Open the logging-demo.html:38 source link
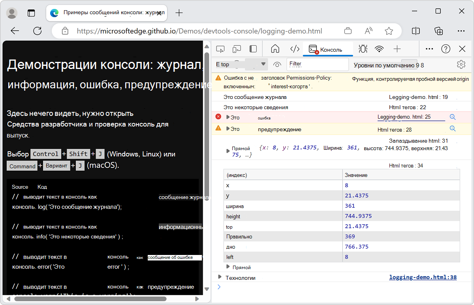This screenshot has height=305, width=474. click(423, 277)
